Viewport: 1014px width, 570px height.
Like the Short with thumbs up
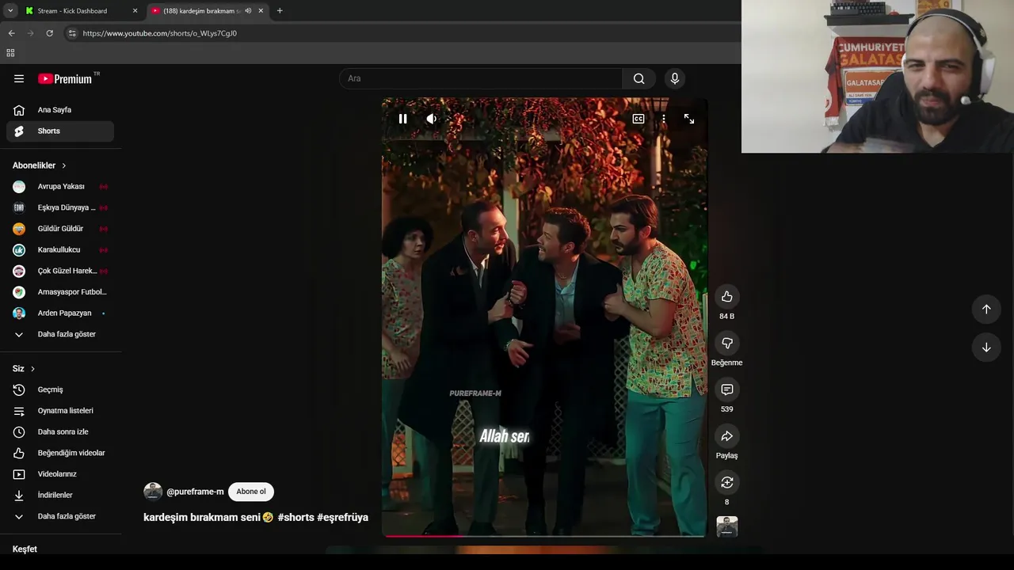point(726,297)
